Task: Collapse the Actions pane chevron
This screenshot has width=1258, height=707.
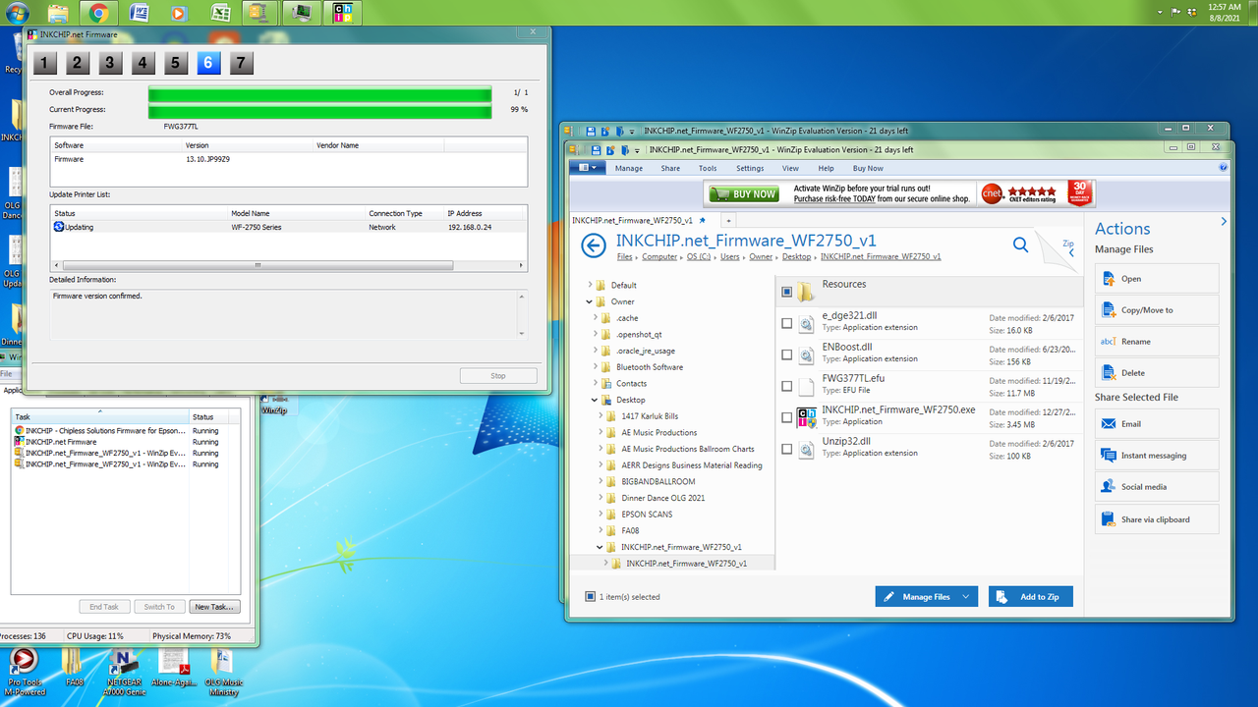Action: [1224, 222]
